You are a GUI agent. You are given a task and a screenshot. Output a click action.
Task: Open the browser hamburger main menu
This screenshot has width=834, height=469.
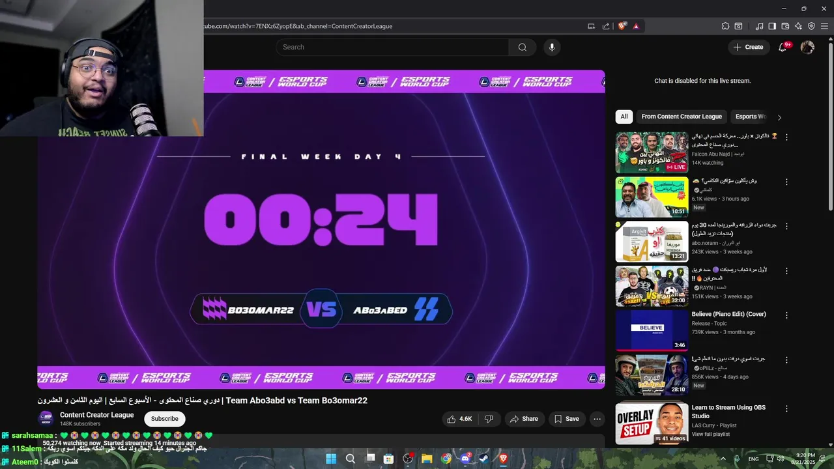pos(824,26)
